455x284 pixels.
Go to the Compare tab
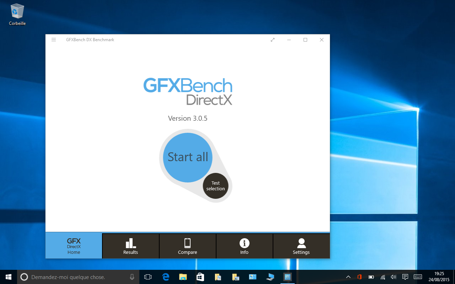[x=188, y=246]
